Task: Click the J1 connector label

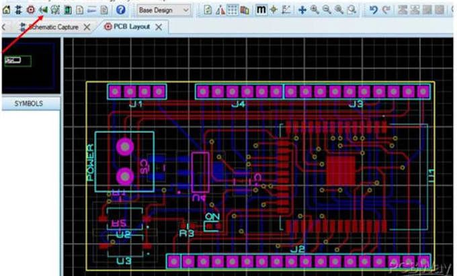Action: (136, 103)
